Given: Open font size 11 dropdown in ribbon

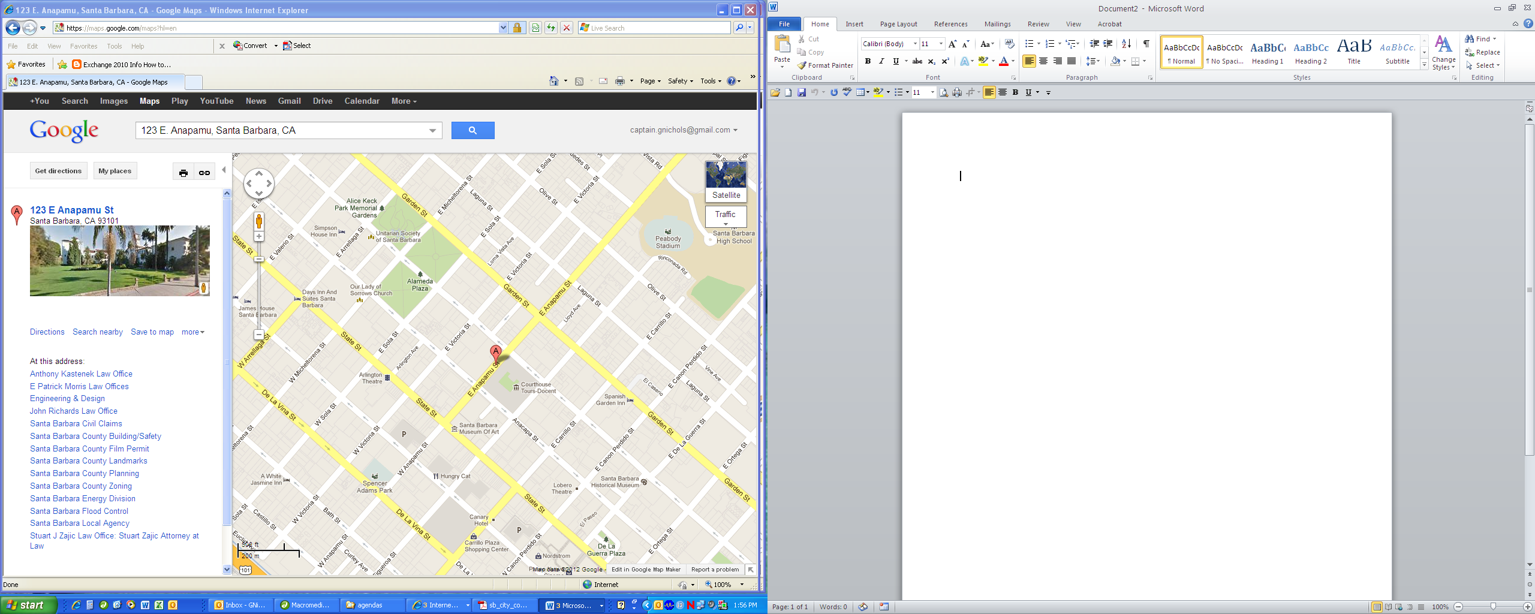Looking at the screenshot, I should pyautogui.click(x=941, y=44).
